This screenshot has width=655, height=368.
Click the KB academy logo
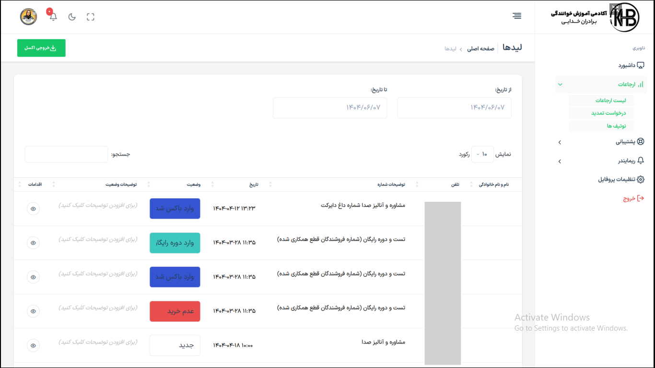623,17
